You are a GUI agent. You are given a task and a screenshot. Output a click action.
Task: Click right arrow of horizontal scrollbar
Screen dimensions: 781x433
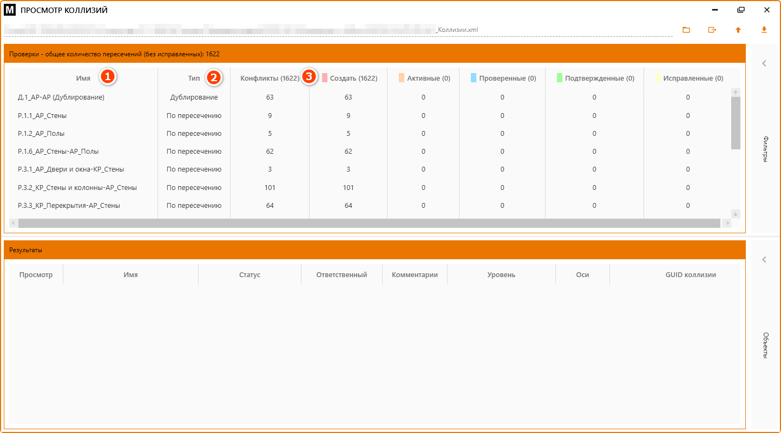pyautogui.click(x=727, y=223)
